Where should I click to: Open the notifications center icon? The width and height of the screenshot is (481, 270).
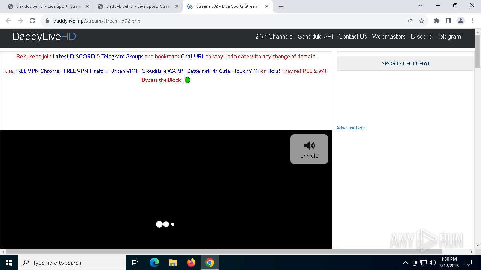[x=469, y=262]
